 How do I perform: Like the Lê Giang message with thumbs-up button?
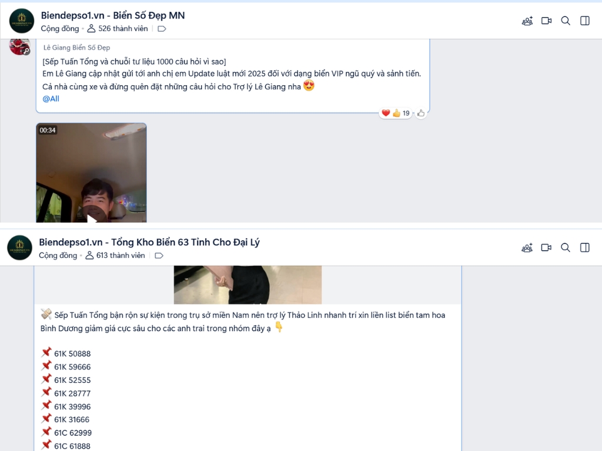point(421,113)
